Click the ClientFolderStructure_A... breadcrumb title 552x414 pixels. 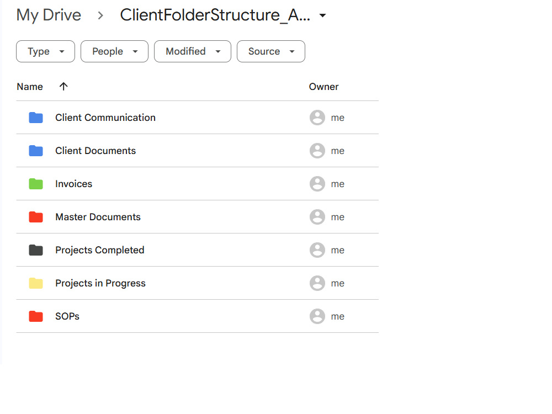215,15
